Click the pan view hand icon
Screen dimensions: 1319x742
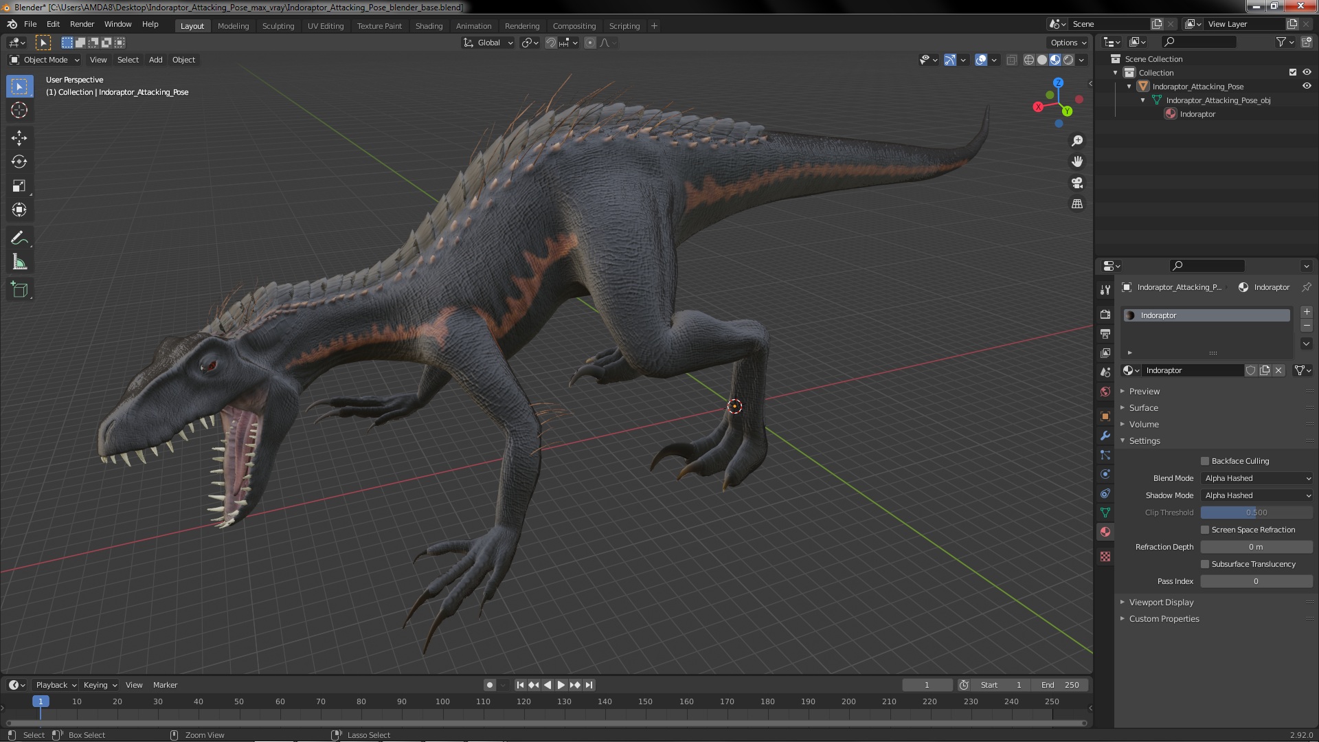coord(1077,161)
